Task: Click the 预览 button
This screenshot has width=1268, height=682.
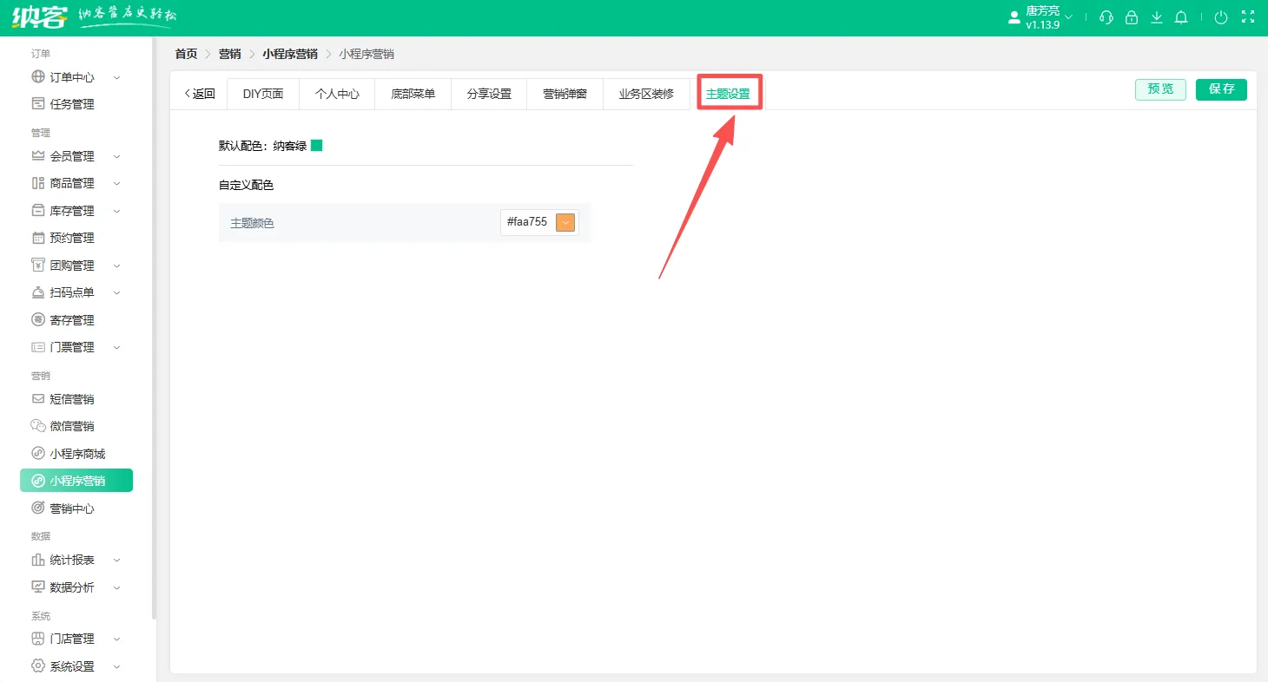Action: [x=1160, y=89]
